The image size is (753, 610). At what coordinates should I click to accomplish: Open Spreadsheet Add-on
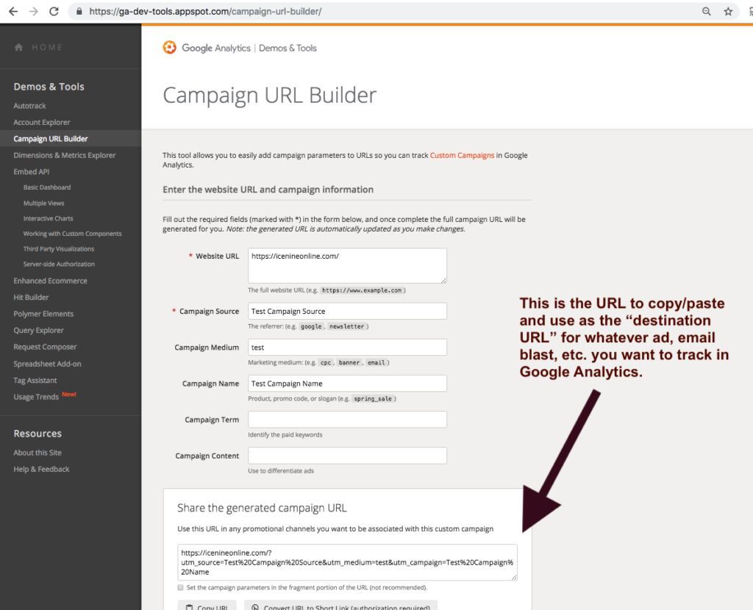[x=48, y=364]
